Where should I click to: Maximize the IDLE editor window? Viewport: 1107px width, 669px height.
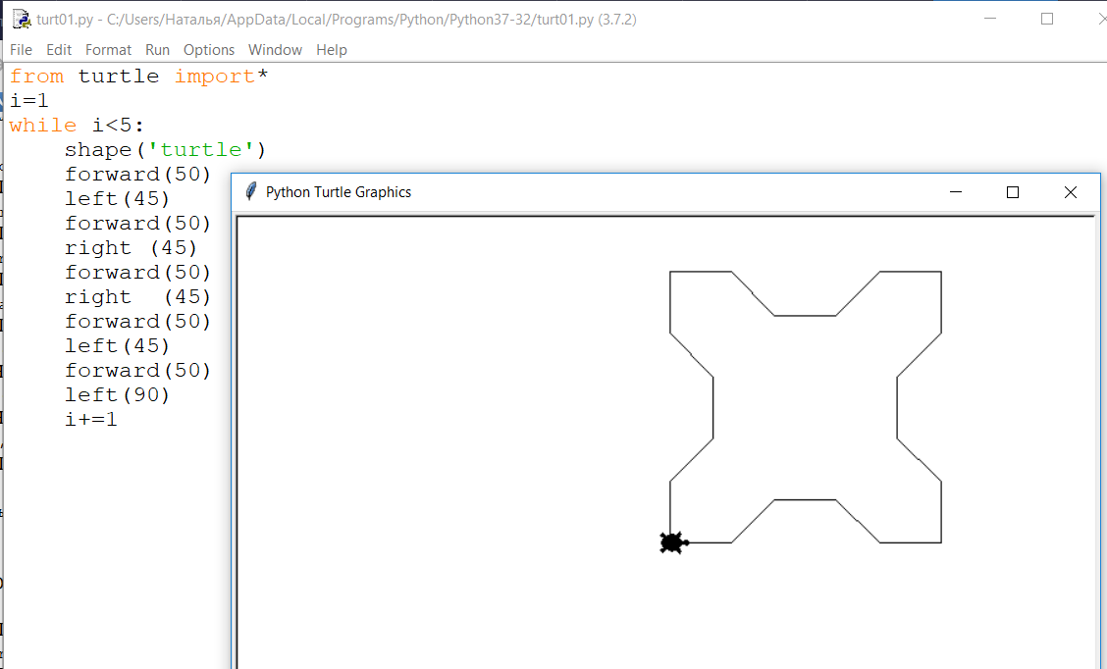1047,19
